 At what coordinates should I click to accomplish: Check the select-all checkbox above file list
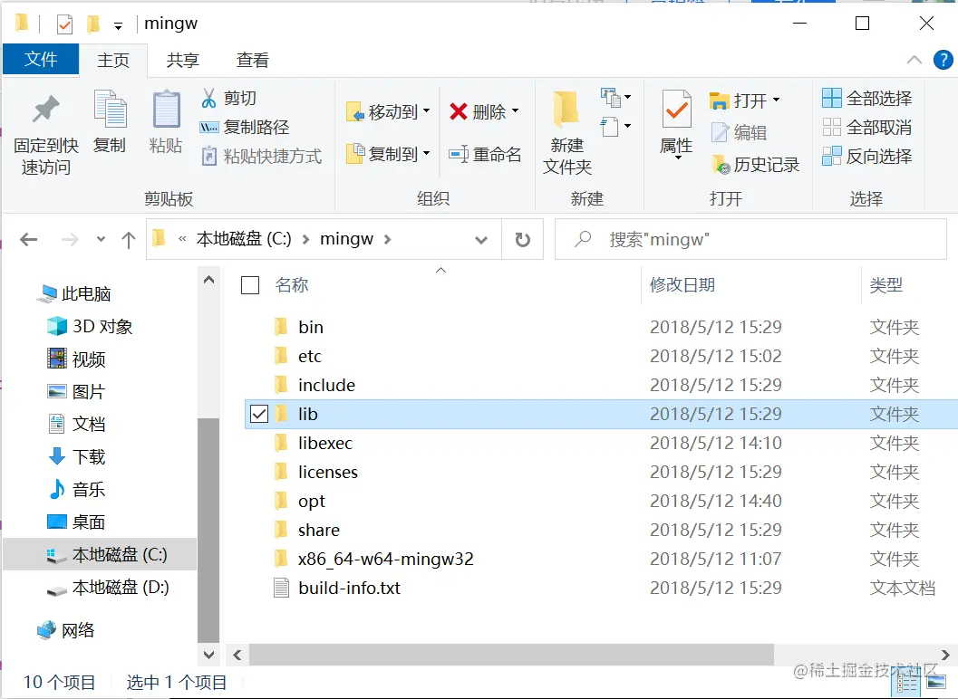(251, 284)
